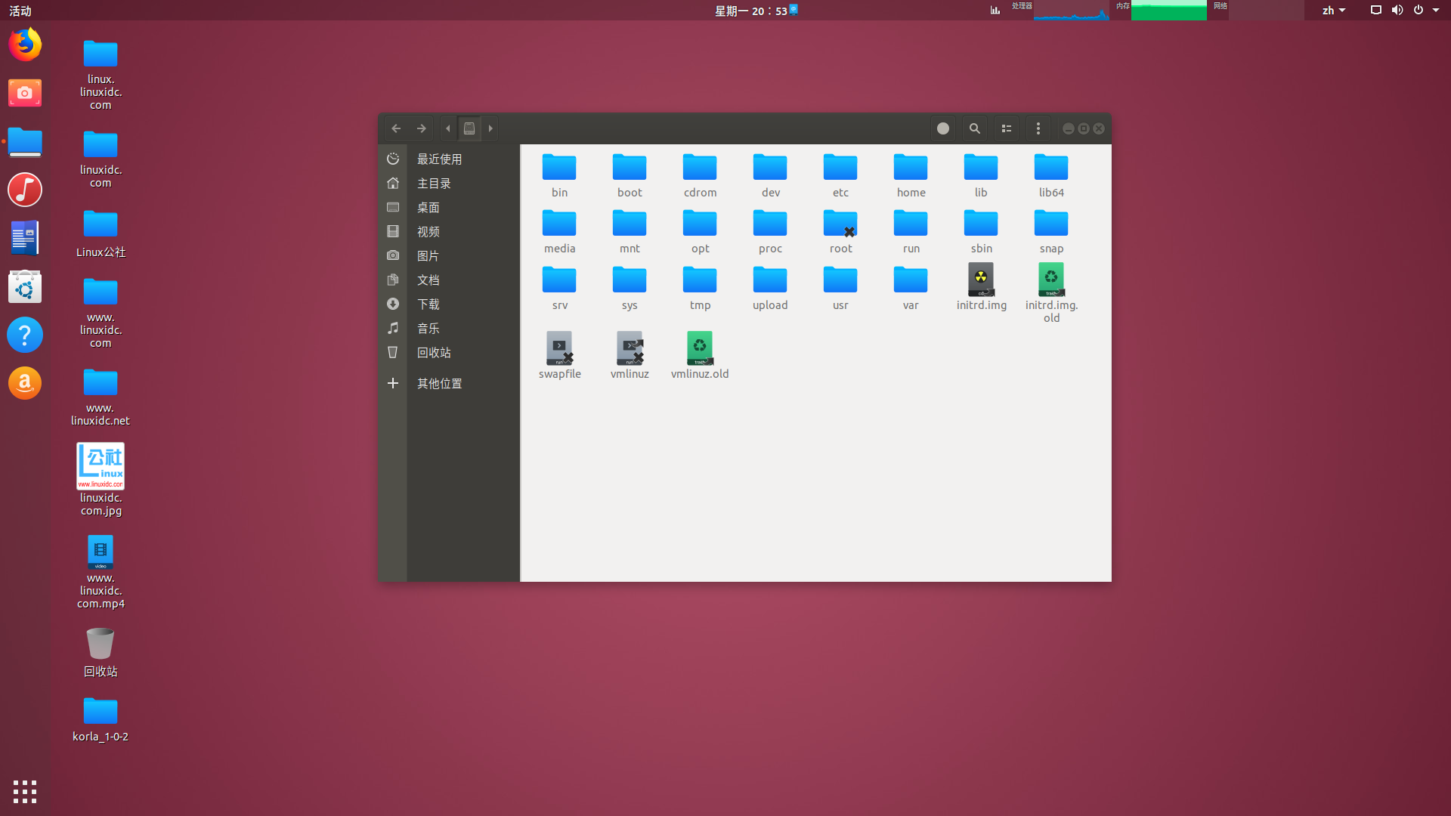Open search in the file manager toolbar
This screenshot has width=1451, height=816.
pos(974,128)
